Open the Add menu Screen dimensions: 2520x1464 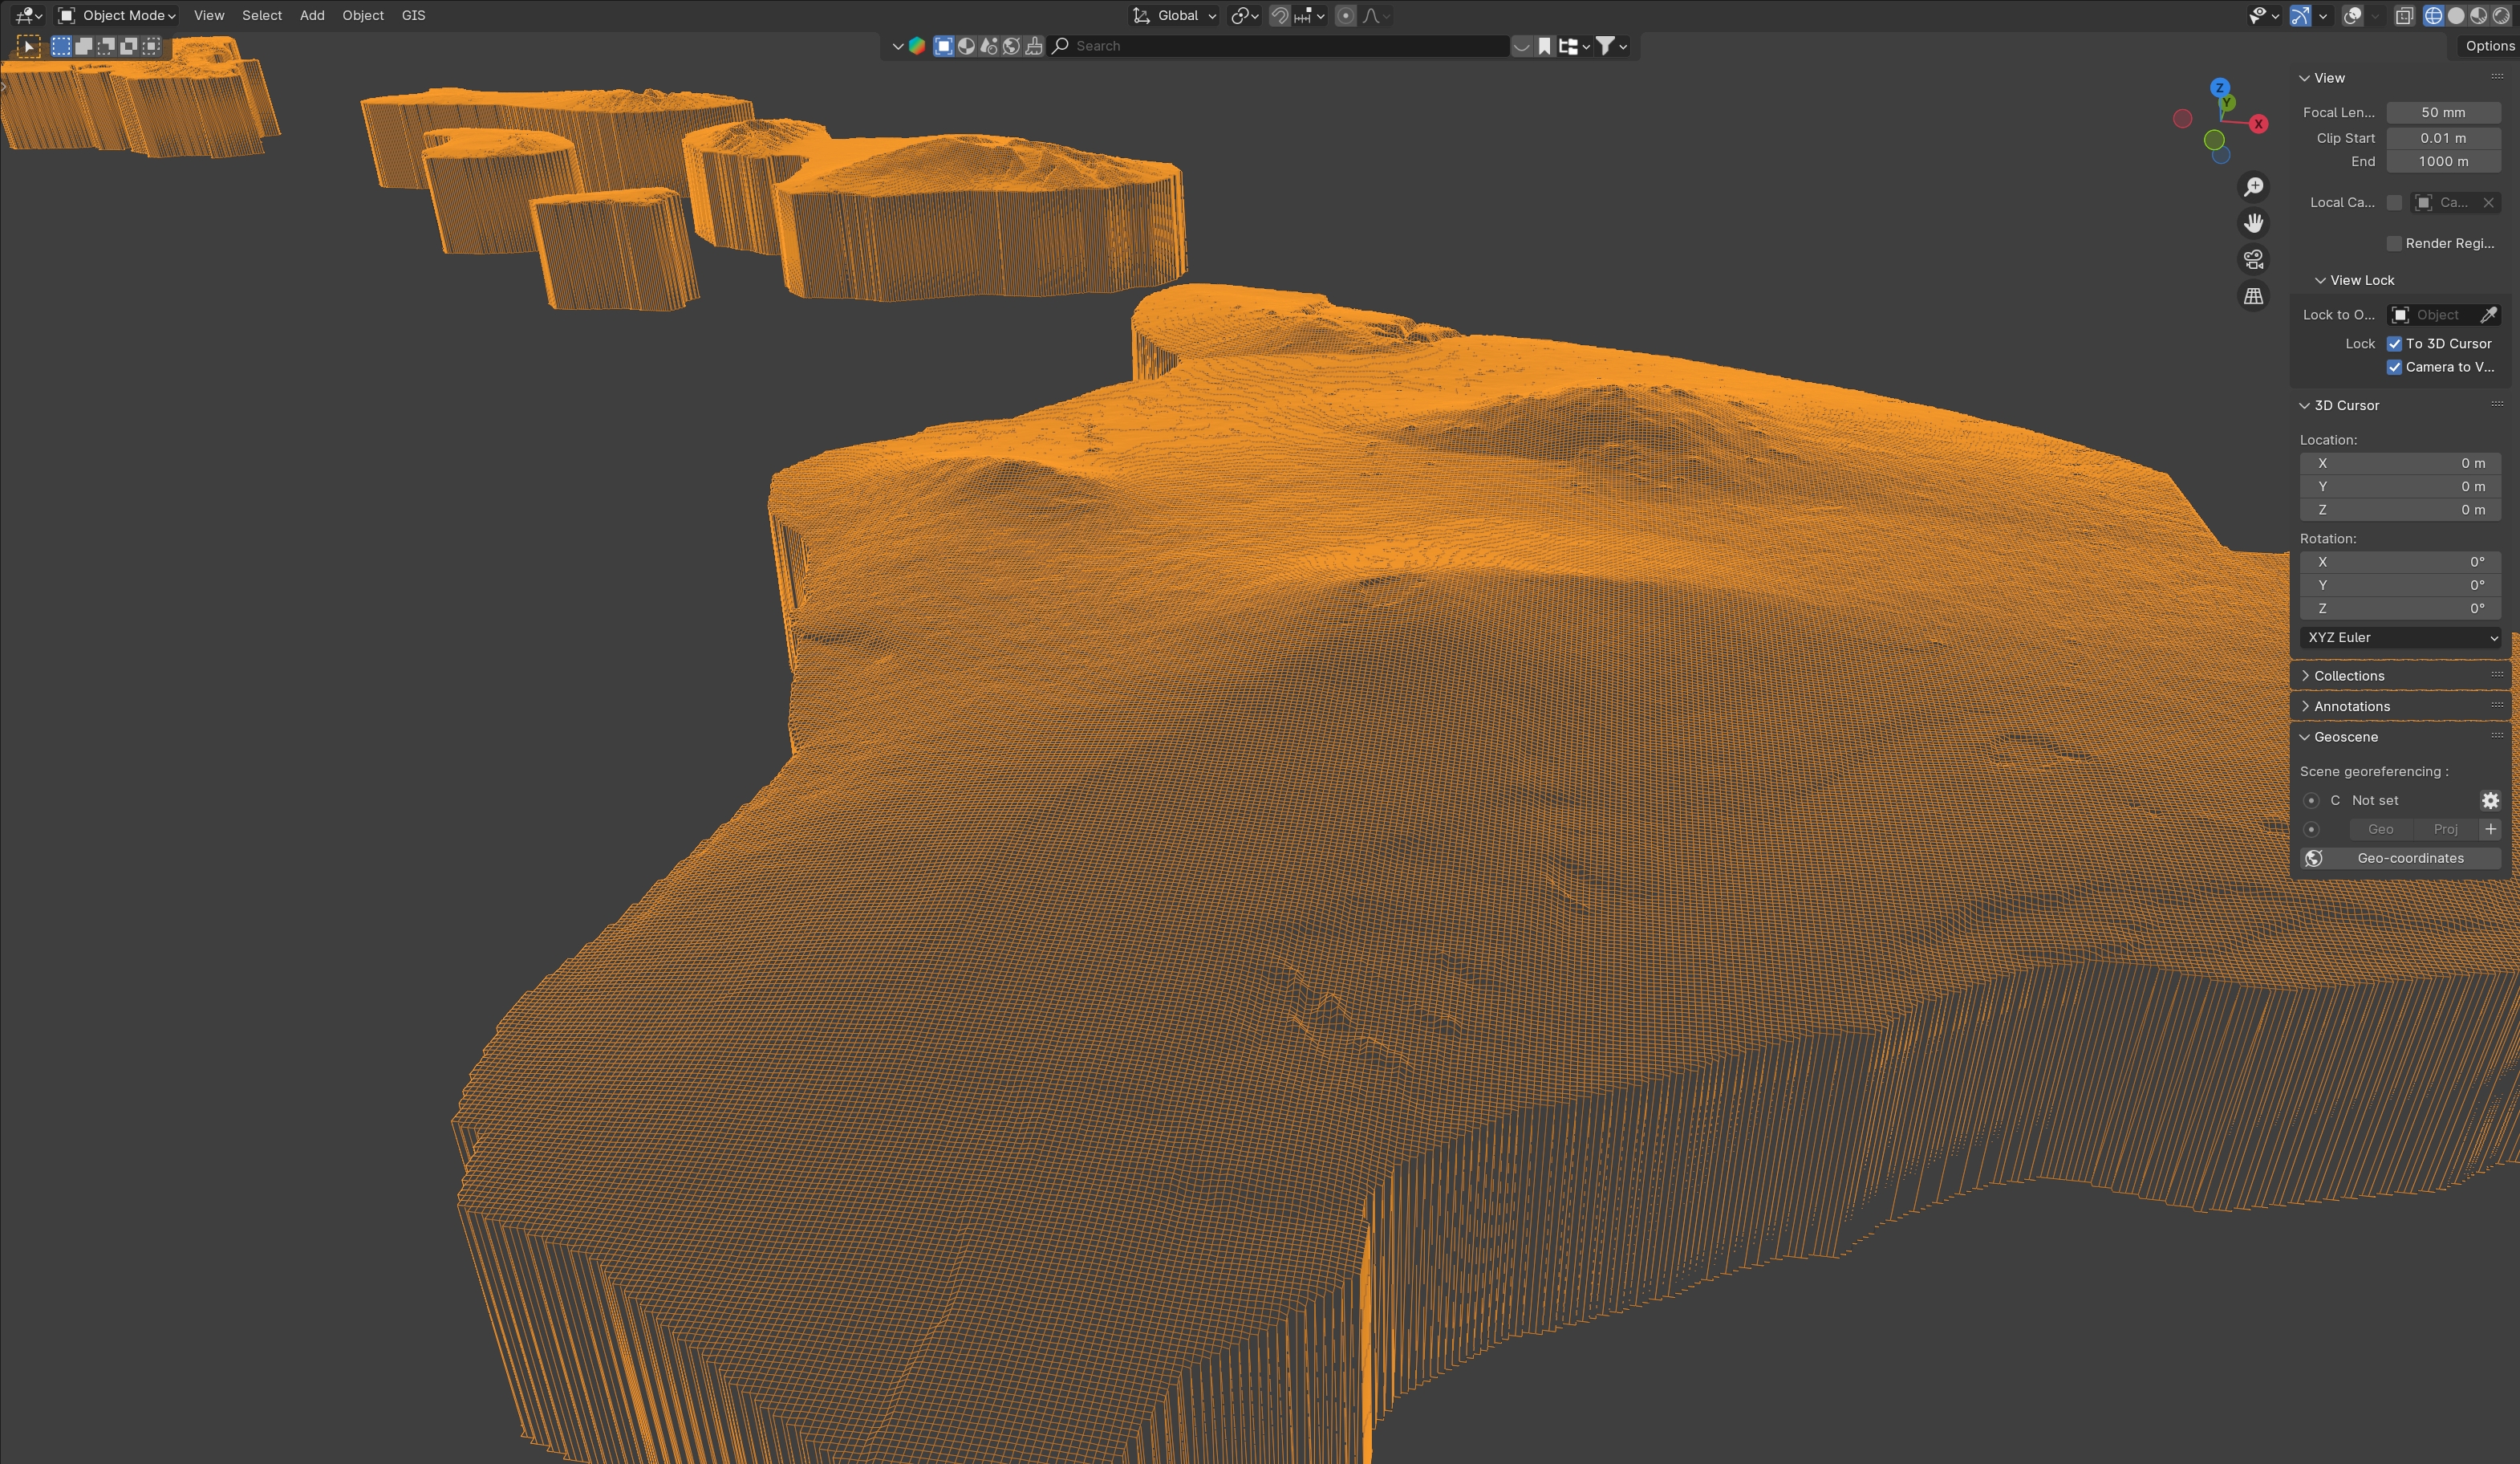pyautogui.click(x=312, y=15)
